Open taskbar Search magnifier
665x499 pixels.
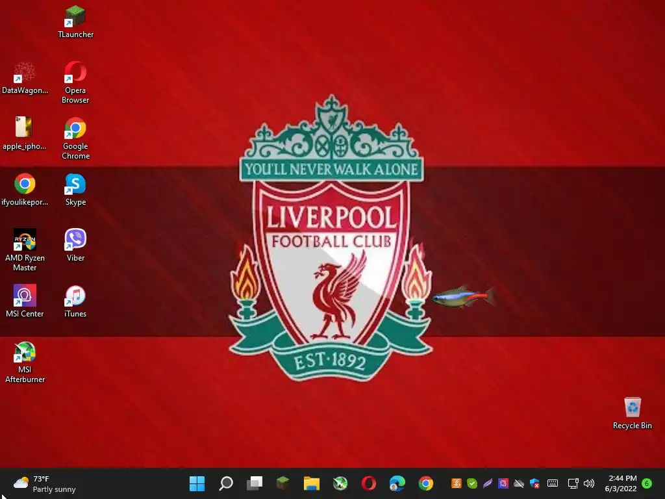coord(225,483)
